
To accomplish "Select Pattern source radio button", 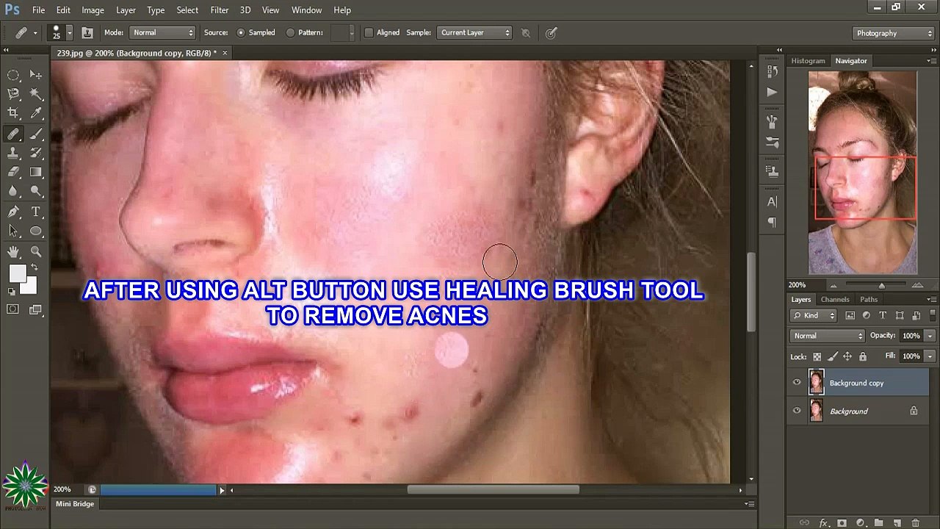I will pos(291,32).
